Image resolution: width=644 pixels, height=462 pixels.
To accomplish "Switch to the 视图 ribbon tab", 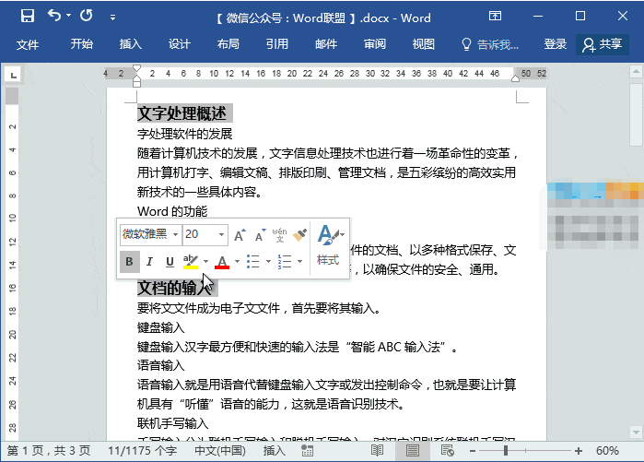I will coord(424,44).
